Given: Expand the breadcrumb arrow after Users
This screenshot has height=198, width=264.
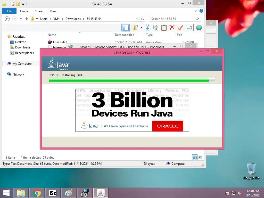Looking at the screenshot, I should 50,19.
